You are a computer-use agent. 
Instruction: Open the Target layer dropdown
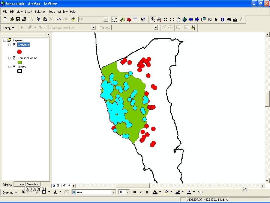click(156, 27)
